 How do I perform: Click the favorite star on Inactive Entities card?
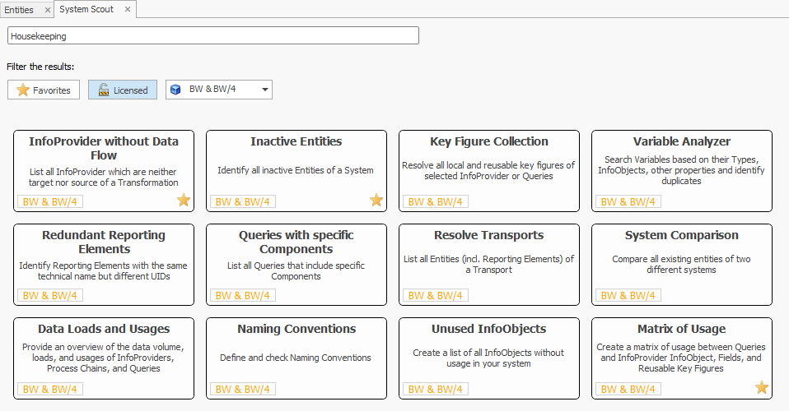[376, 200]
